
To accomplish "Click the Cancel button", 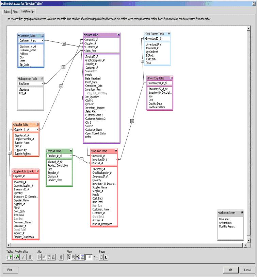I will [x=247, y=270].
